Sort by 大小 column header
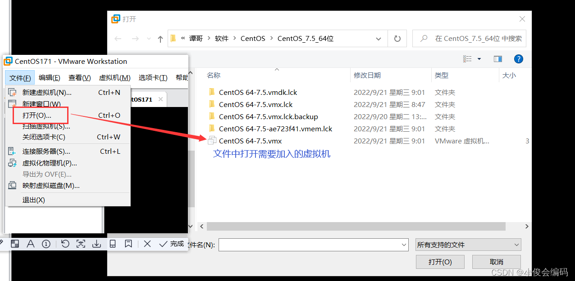The height and width of the screenshot is (281, 575). coord(509,76)
